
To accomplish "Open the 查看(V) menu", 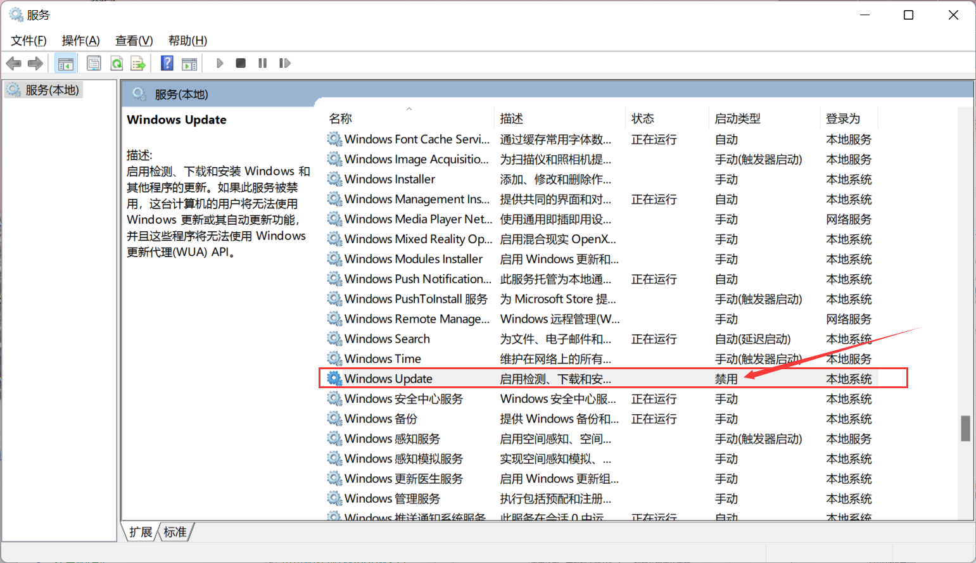I will coord(134,41).
